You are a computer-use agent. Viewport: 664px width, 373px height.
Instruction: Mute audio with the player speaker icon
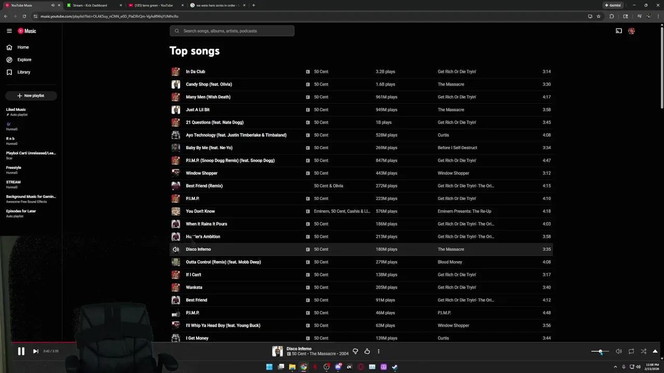pos(619,351)
